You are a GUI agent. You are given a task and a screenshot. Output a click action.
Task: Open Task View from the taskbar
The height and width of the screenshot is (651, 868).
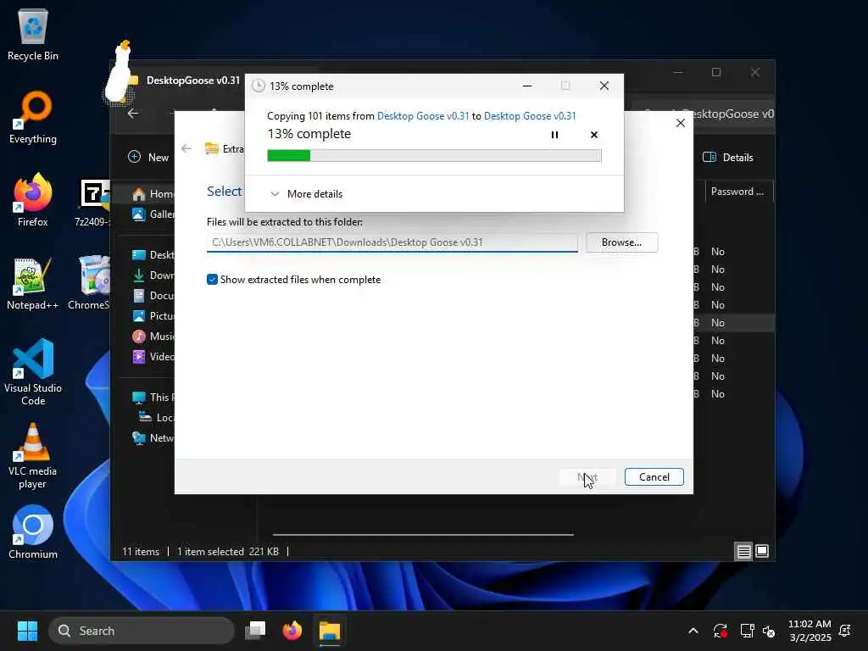256,631
